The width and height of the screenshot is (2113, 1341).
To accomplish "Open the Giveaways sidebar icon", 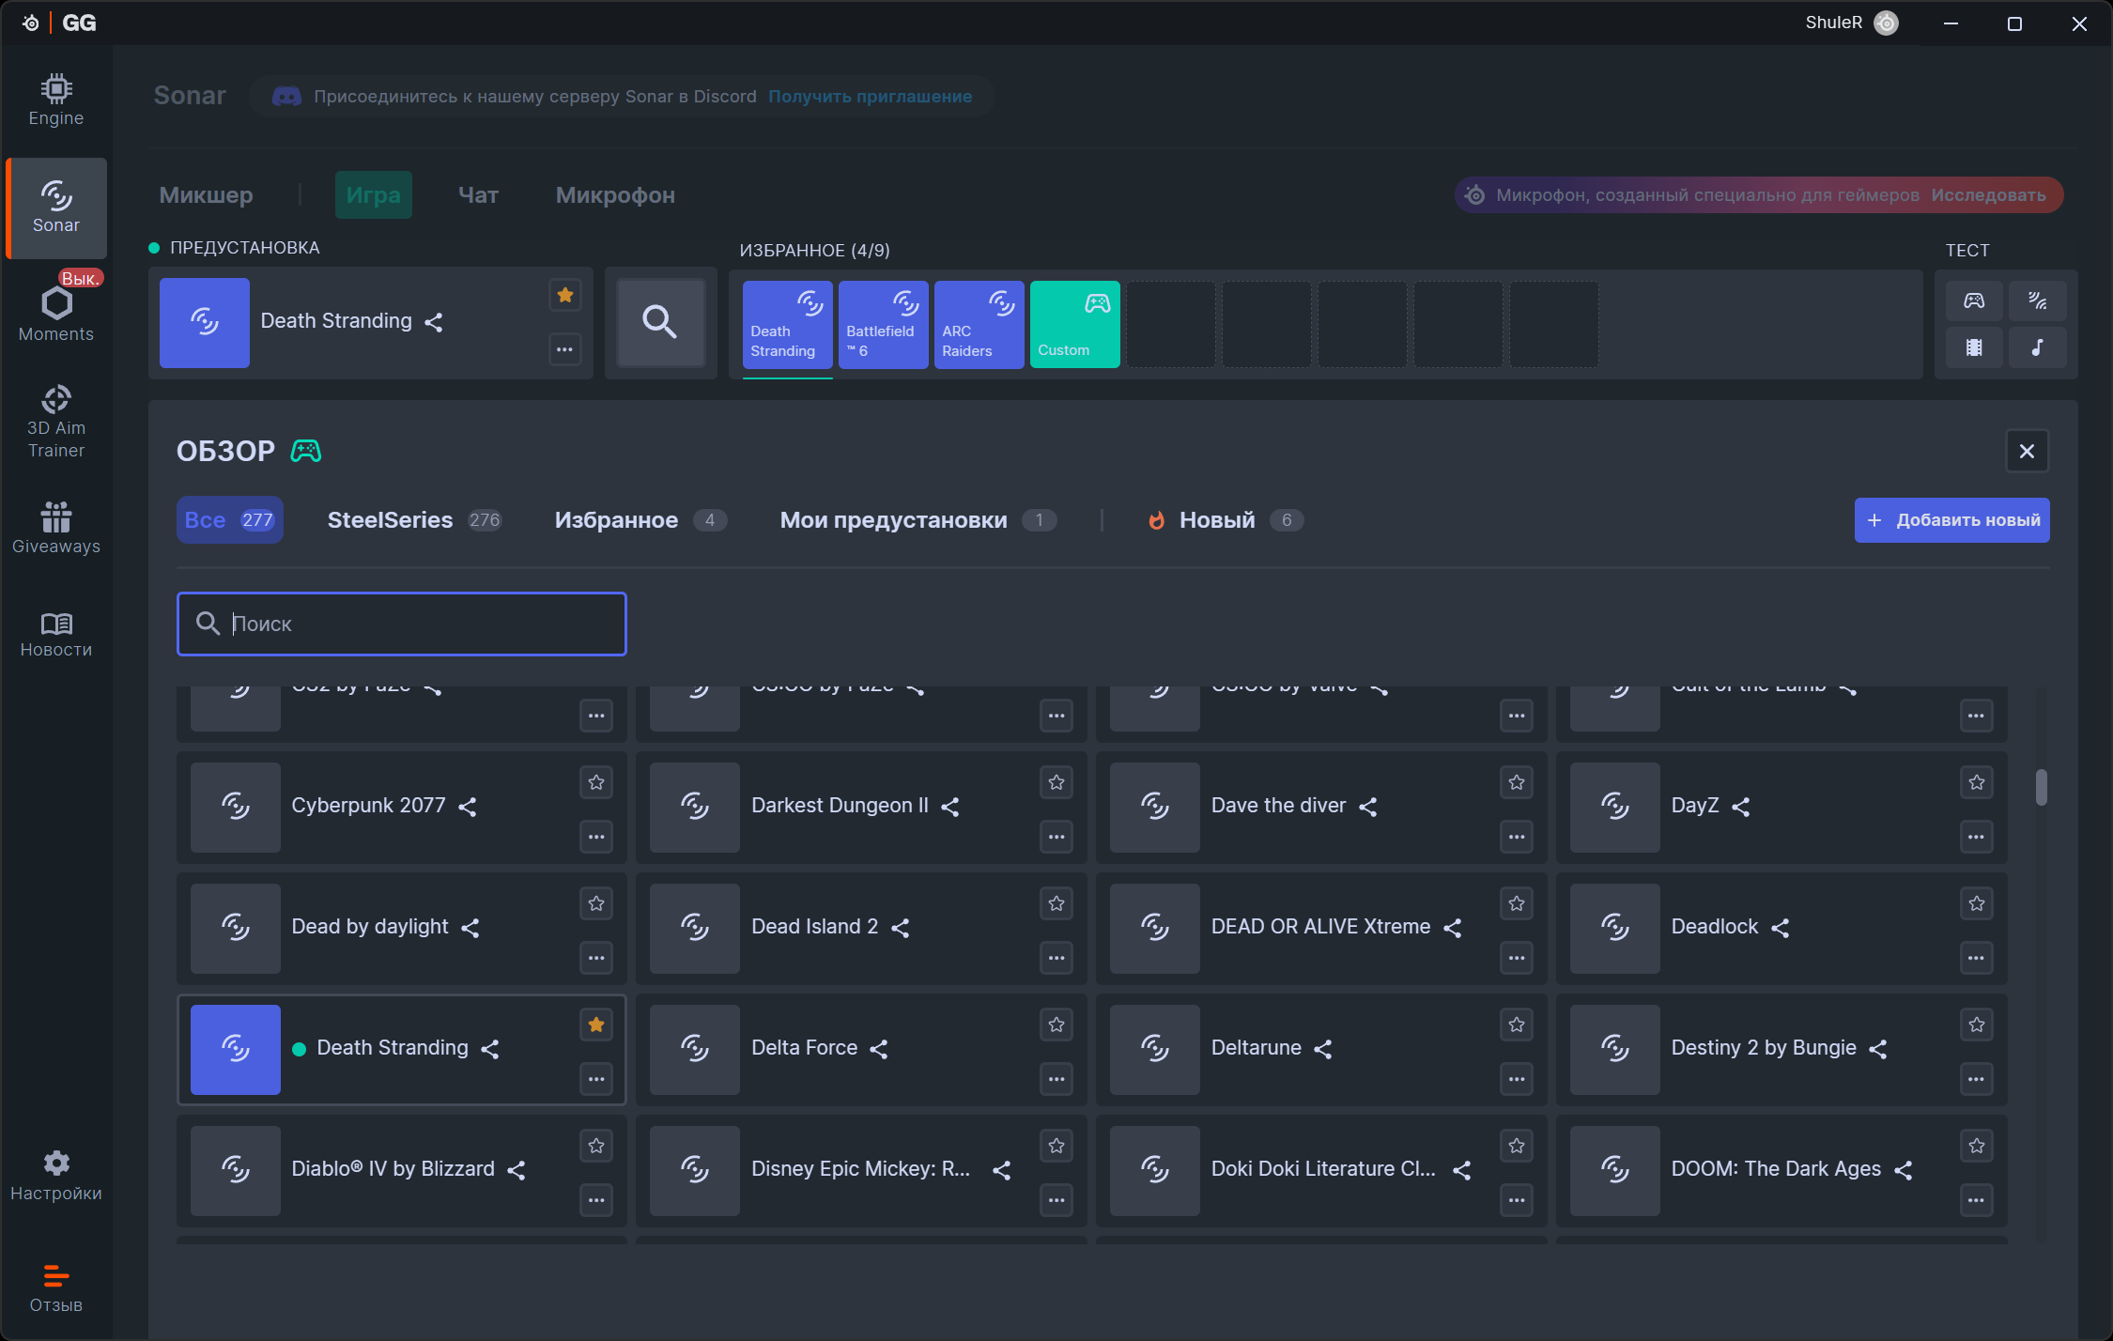I will (55, 527).
